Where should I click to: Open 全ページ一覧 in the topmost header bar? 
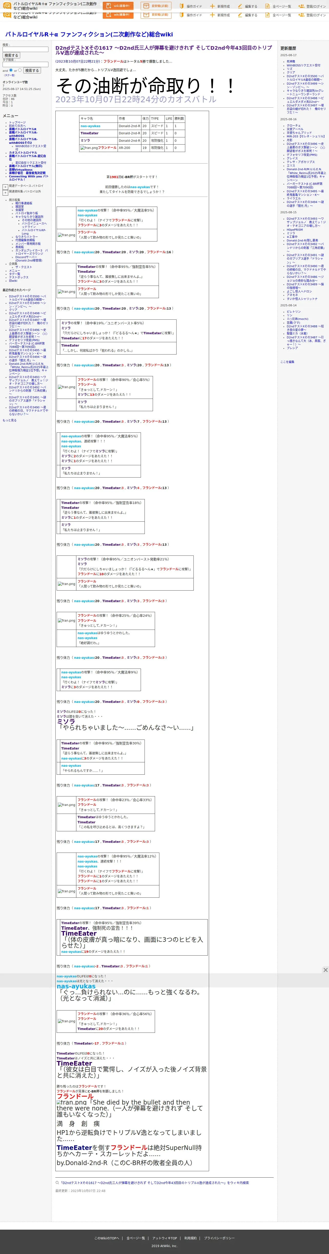pyautogui.click(x=278, y=6)
